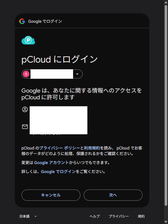This screenshot has width=168, height=224.
Task: Click ヘルプ in the footer
Action: point(95,216)
